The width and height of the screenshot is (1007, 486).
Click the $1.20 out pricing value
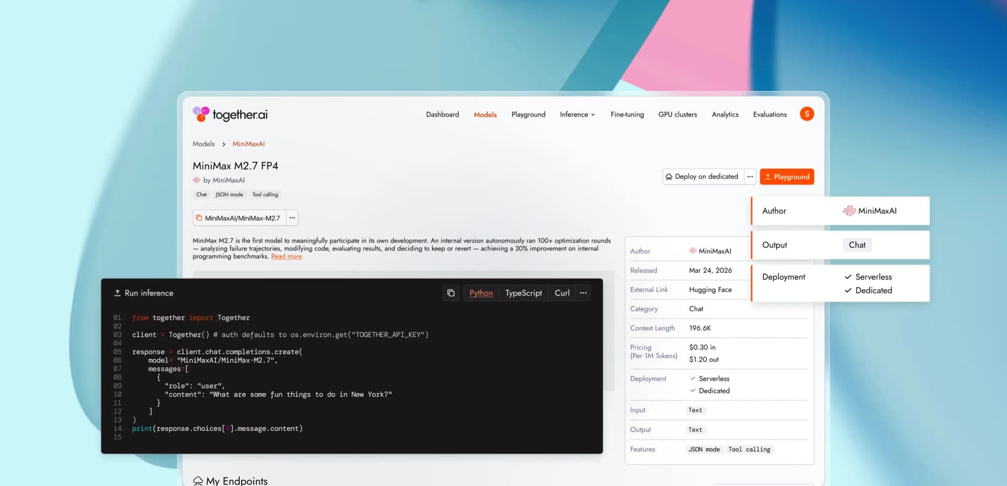704,360
